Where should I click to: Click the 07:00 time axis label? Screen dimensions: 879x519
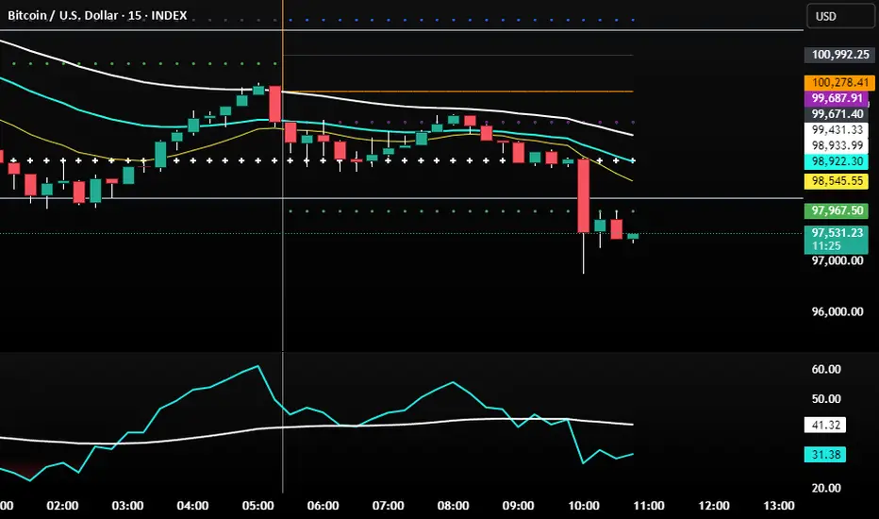(388, 506)
